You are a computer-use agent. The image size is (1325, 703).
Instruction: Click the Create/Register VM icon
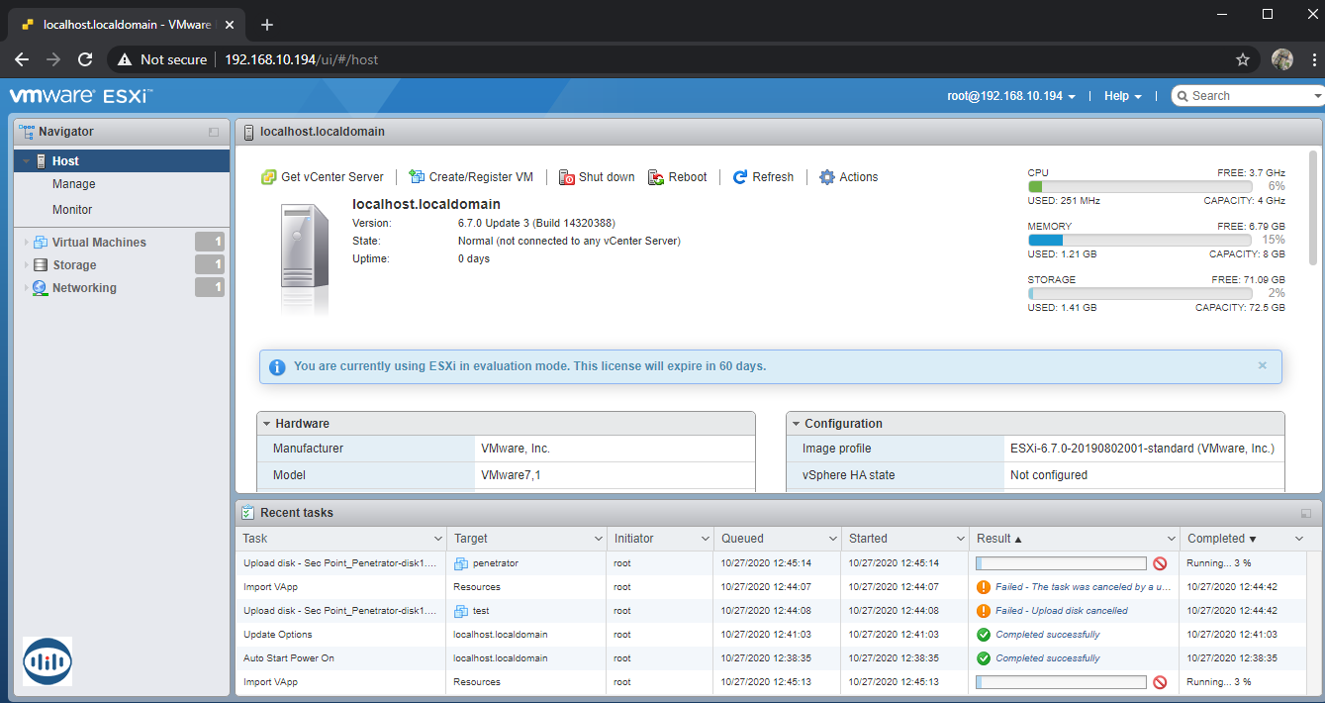point(417,177)
